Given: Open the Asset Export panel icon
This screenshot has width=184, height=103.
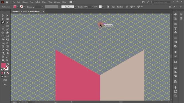Looking at the screenshot, I should pyautogui.click(x=175, y=92).
